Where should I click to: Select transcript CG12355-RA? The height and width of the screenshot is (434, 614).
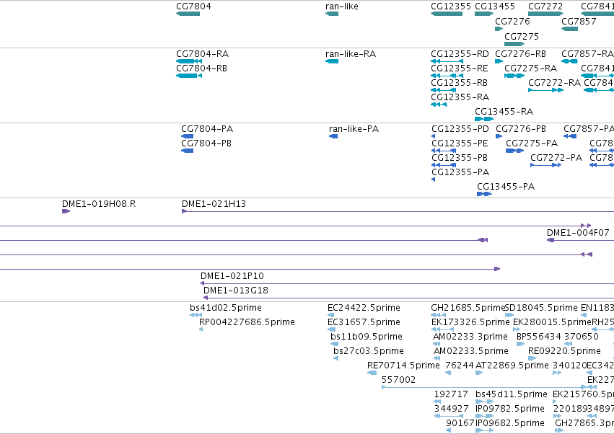pyautogui.click(x=439, y=105)
